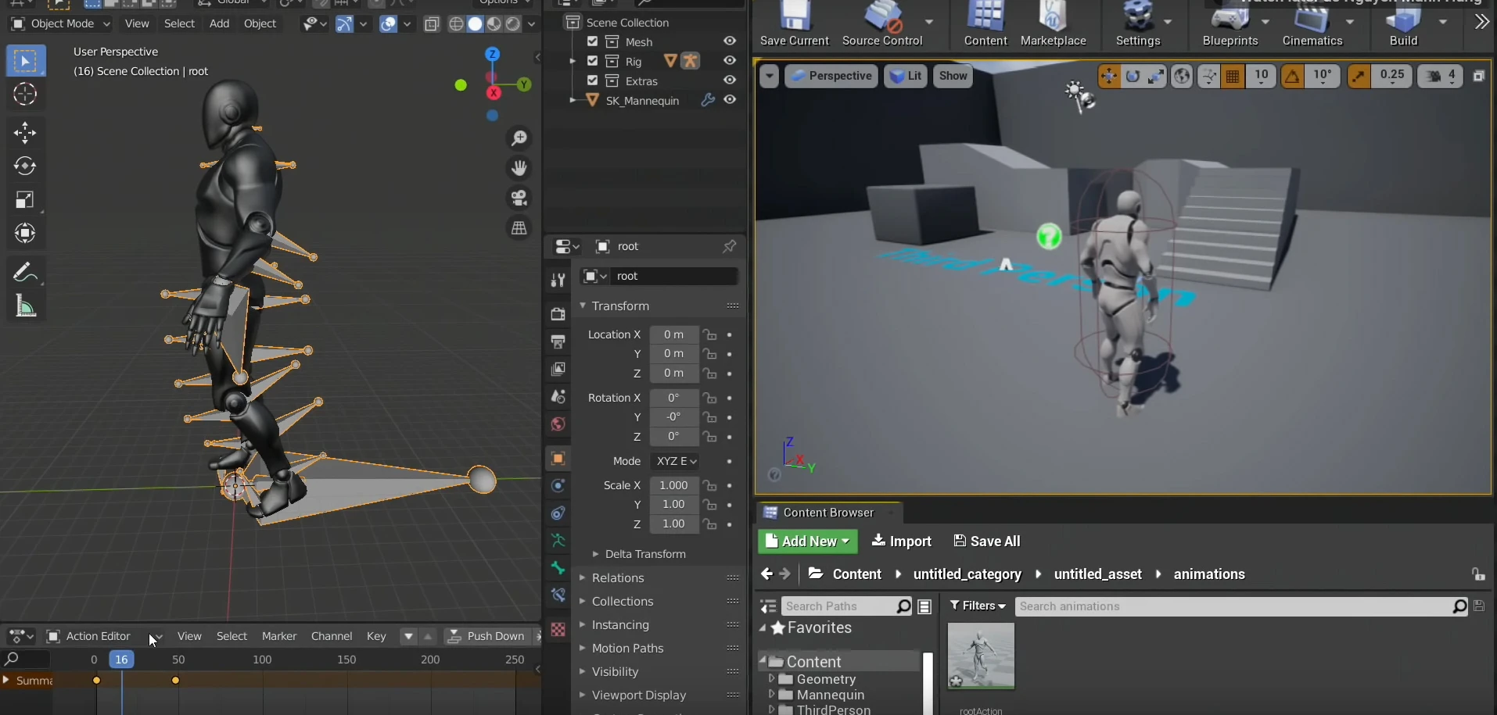Open the viewport Object menu
This screenshot has height=715, width=1497.
point(260,23)
